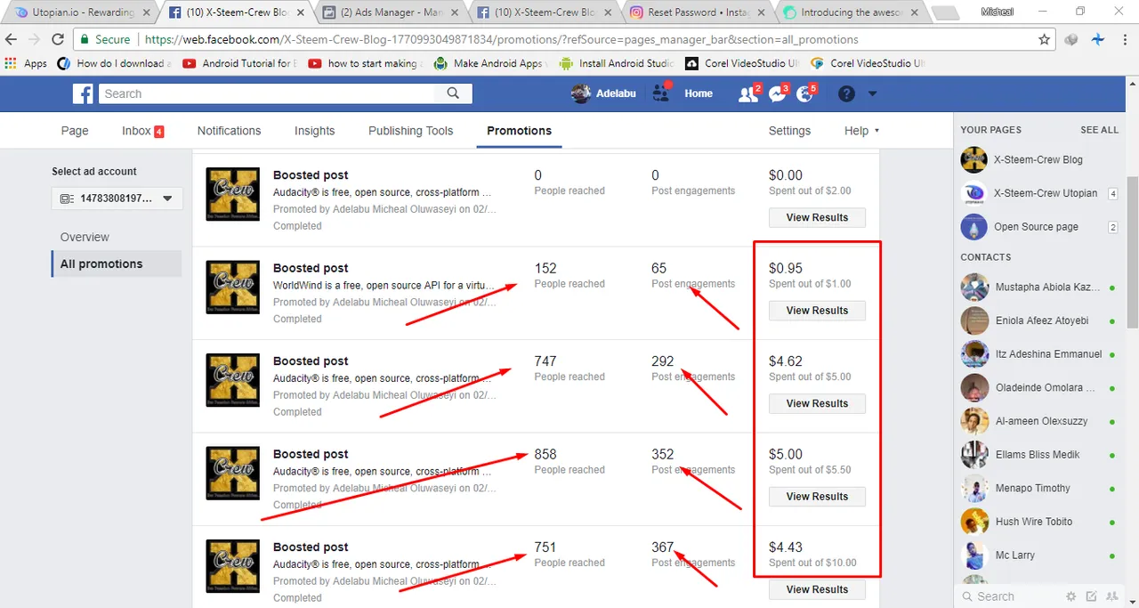Click View Results for the $4.43 promotion
Image resolution: width=1139 pixels, height=608 pixels.
(817, 589)
